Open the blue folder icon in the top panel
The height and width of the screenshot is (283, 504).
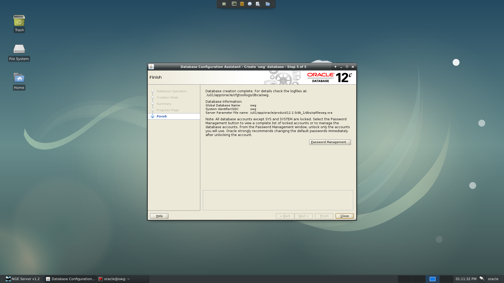267,4
